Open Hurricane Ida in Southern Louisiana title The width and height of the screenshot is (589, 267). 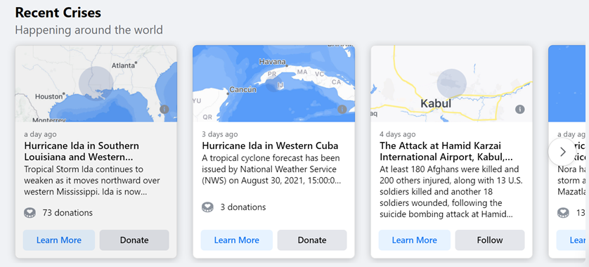pyautogui.click(x=82, y=151)
